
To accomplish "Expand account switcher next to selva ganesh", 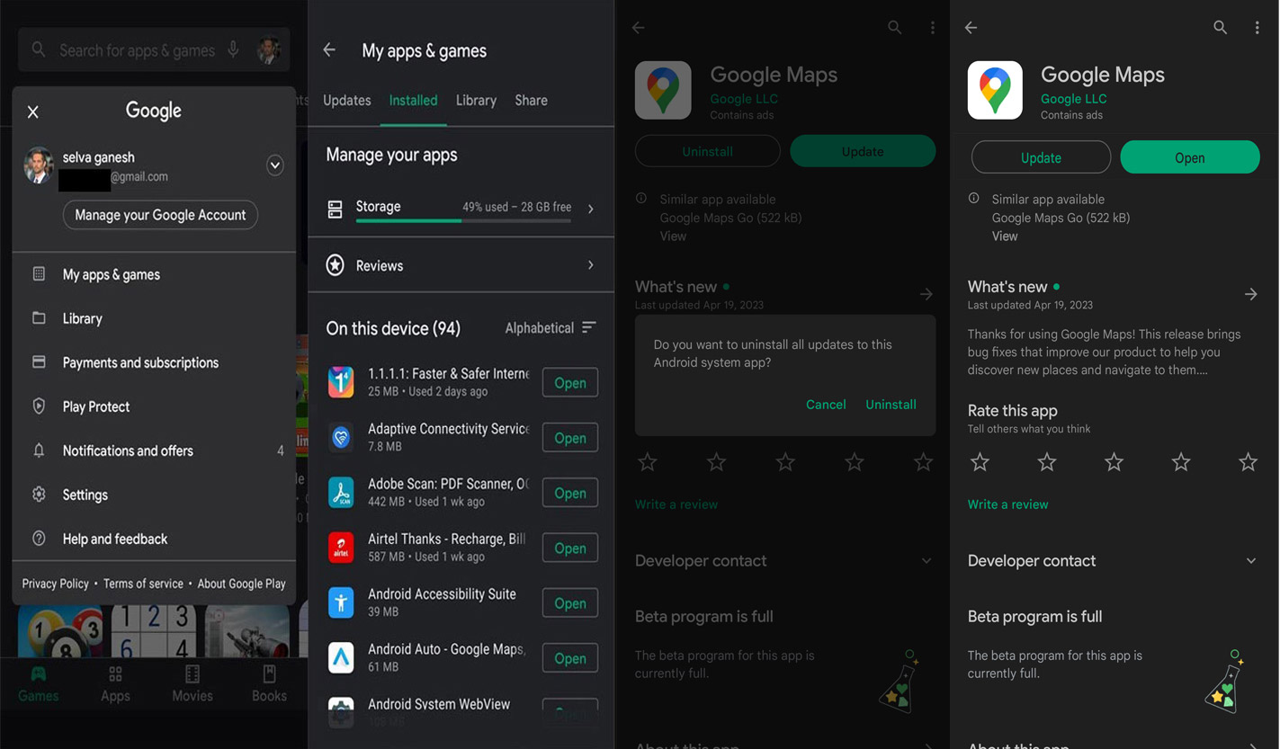I will (275, 165).
